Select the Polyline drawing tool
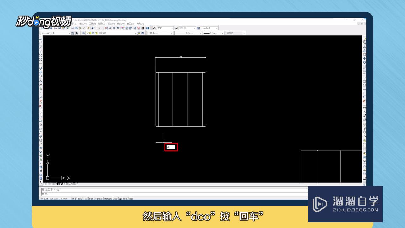Viewport: 405px width, 228px height. [x=41, y=121]
